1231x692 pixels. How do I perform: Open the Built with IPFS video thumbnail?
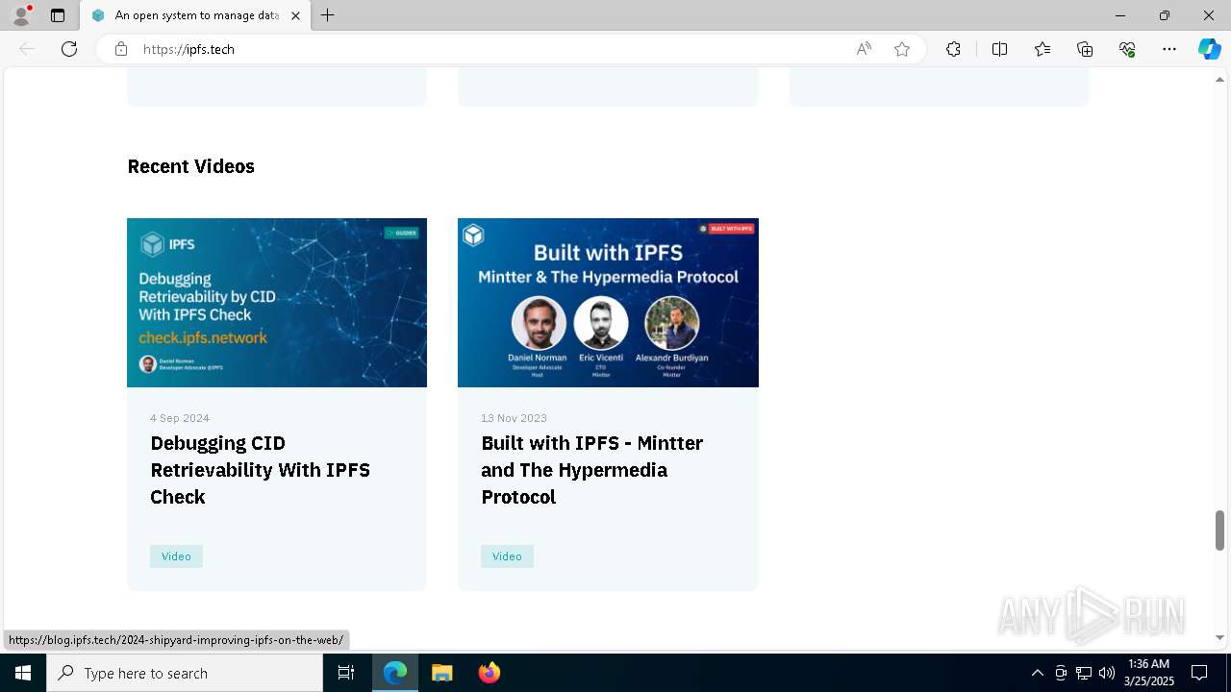click(x=608, y=303)
